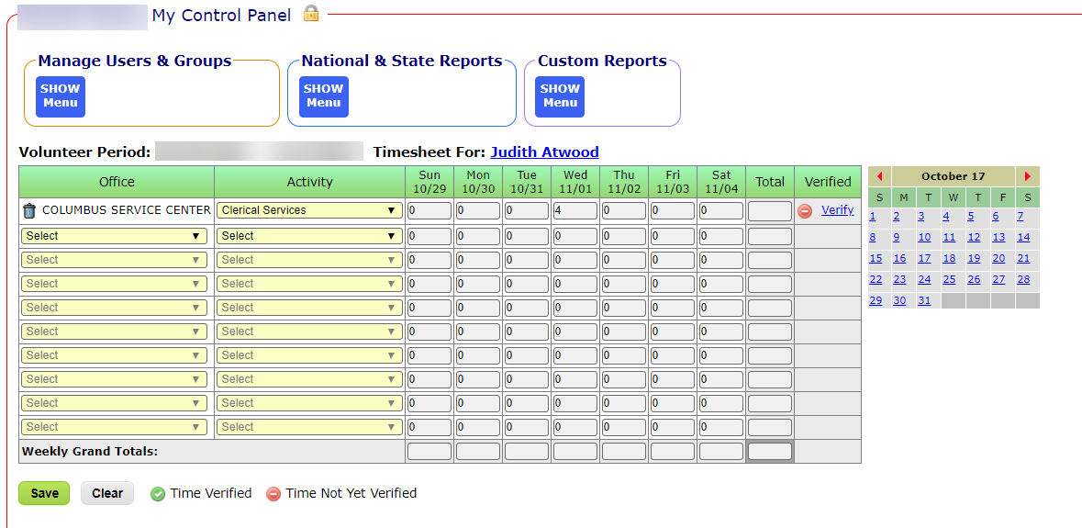Click the Sun 10/29 hours field in first row
Image resolution: width=1082 pixels, height=528 pixels.
[429, 211]
